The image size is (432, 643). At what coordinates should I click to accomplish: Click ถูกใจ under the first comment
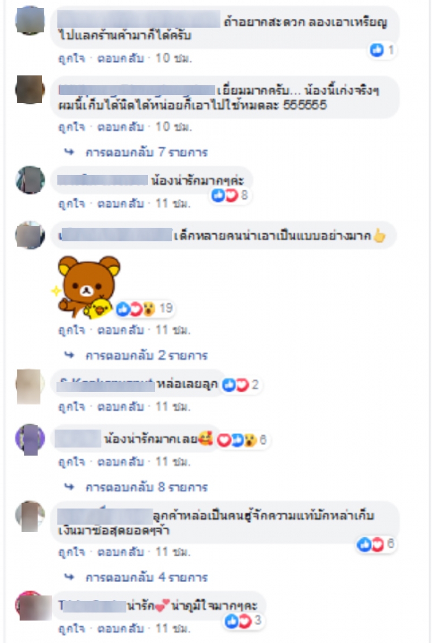(x=71, y=59)
